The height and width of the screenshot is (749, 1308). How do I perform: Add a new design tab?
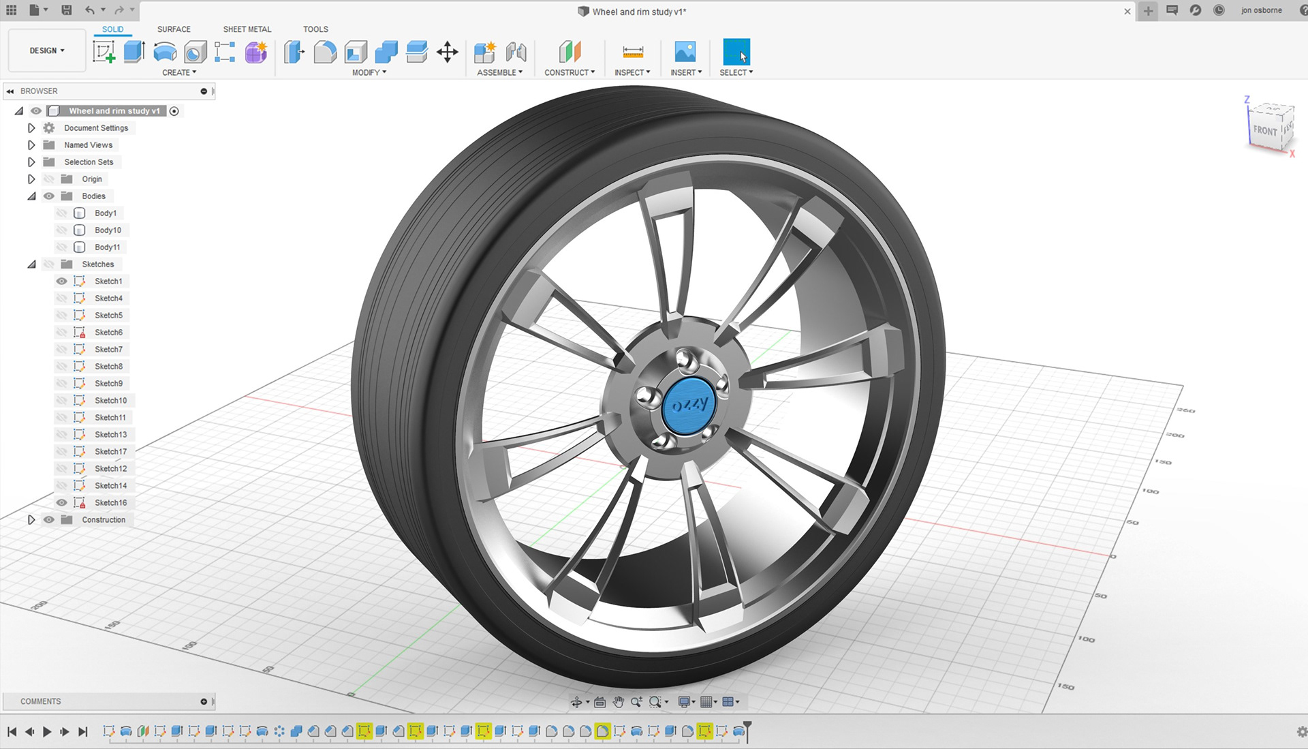(x=1148, y=11)
